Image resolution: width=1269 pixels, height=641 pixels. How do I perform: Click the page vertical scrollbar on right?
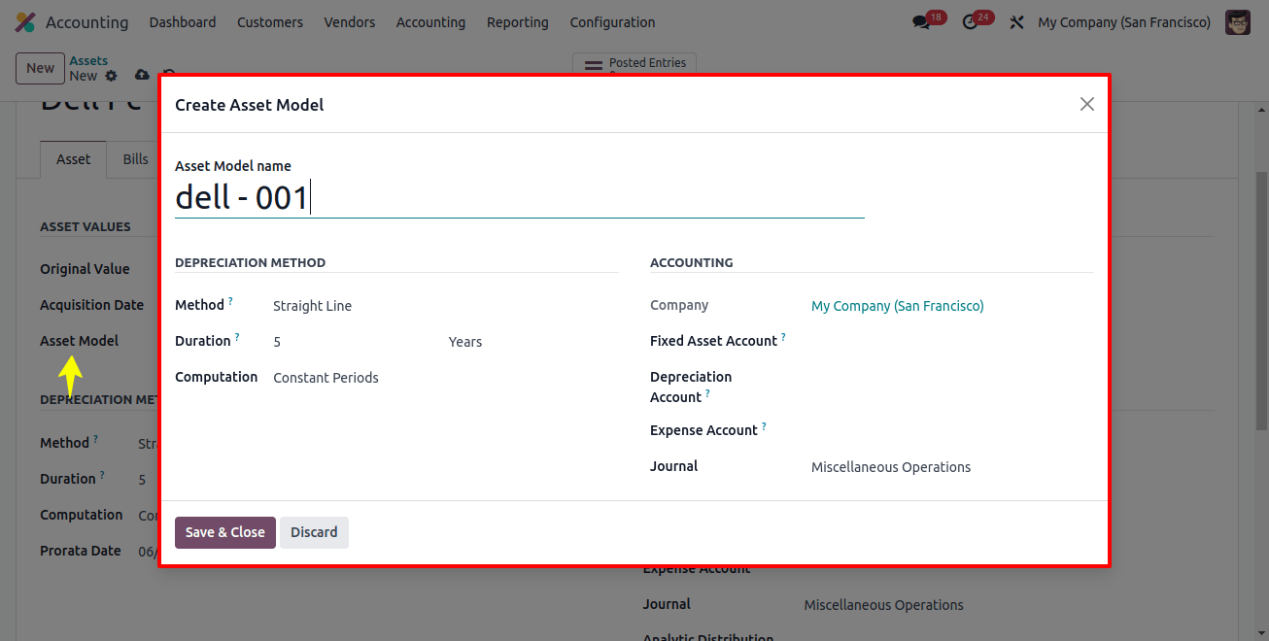pyautogui.click(x=1261, y=301)
